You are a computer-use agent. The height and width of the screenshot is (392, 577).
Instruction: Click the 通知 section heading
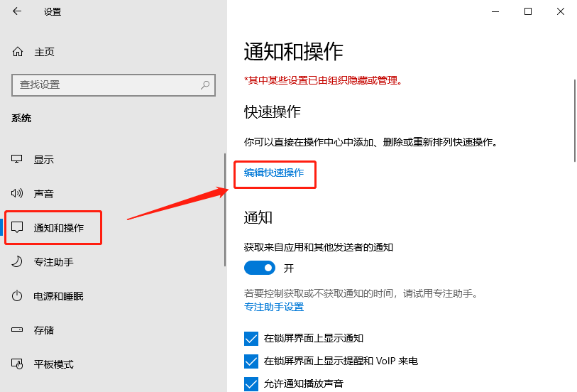[258, 217]
